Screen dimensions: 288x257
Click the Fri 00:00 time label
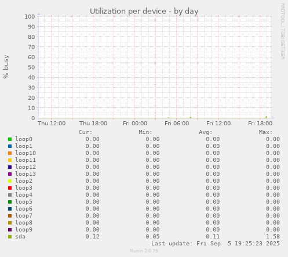click(x=135, y=124)
